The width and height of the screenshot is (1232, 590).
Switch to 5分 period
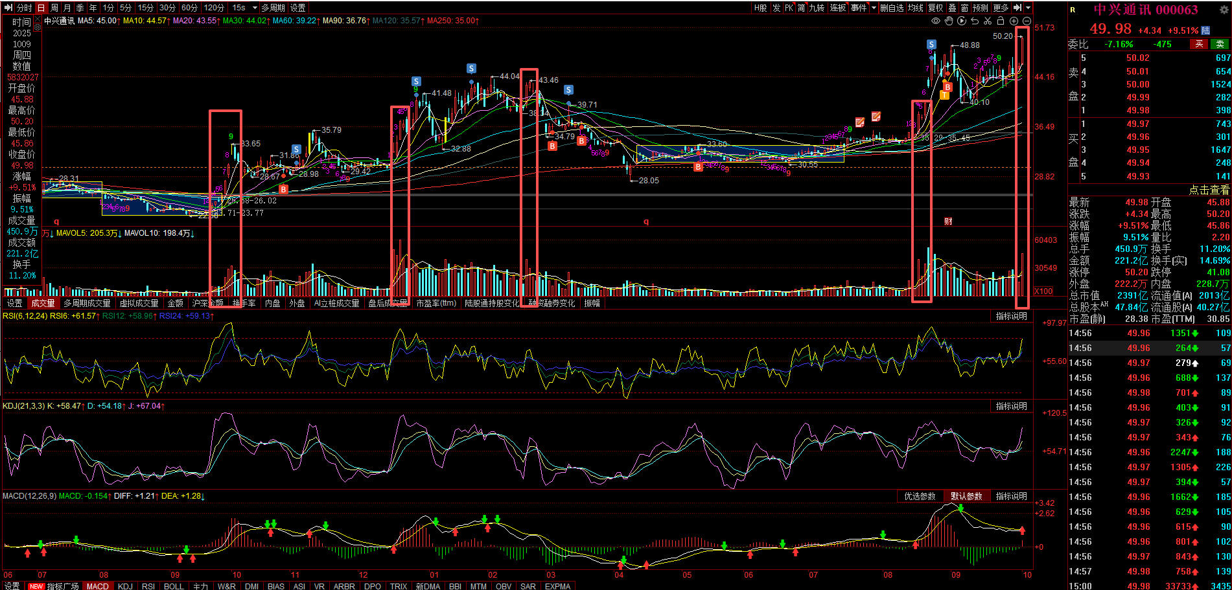(126, 8)
